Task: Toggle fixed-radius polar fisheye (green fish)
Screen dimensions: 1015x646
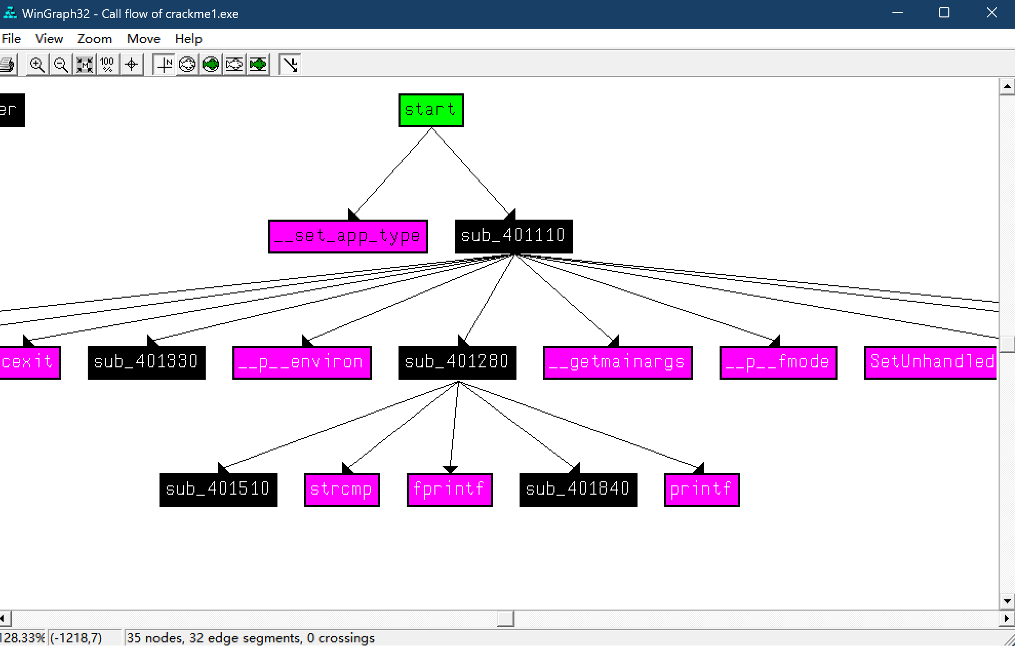Action: coord(211,65)
